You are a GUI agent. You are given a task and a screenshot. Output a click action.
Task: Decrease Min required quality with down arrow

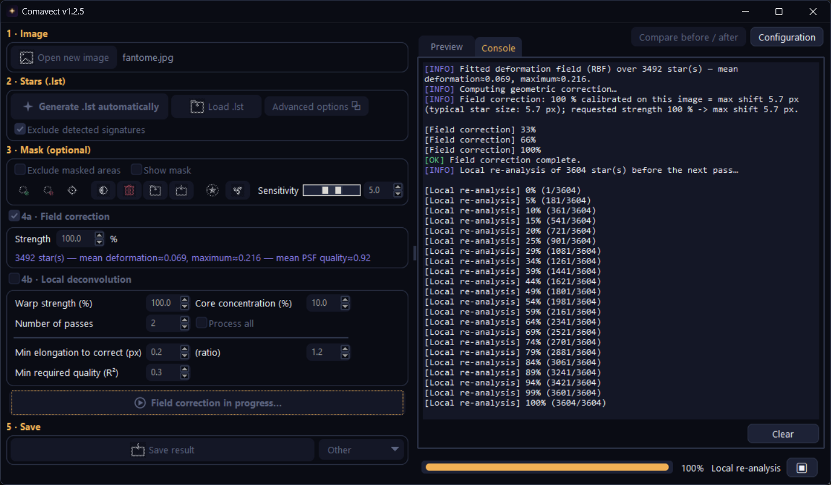point(184,376)
